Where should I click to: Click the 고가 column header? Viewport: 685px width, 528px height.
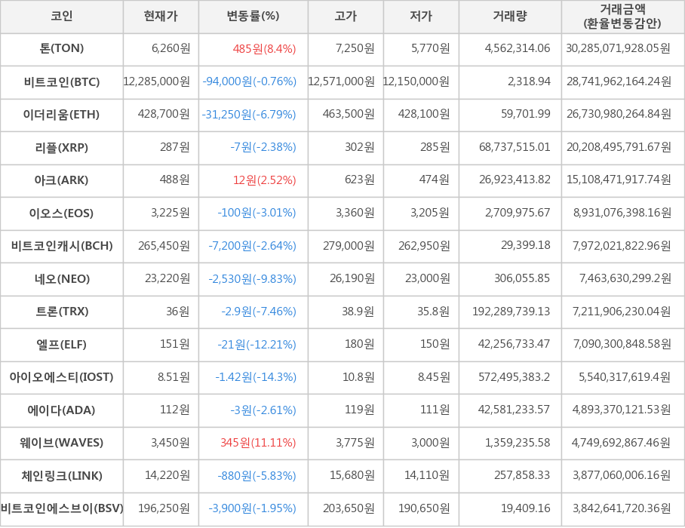(x=346, y=17)
